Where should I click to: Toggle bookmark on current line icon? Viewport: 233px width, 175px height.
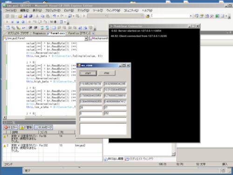pos(54,28)
